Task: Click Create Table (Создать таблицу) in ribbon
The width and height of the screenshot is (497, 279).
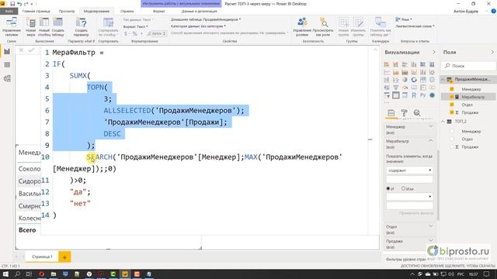Action: (x=57, y=26)
